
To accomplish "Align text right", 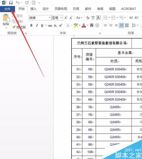I will tap(116, 25).
